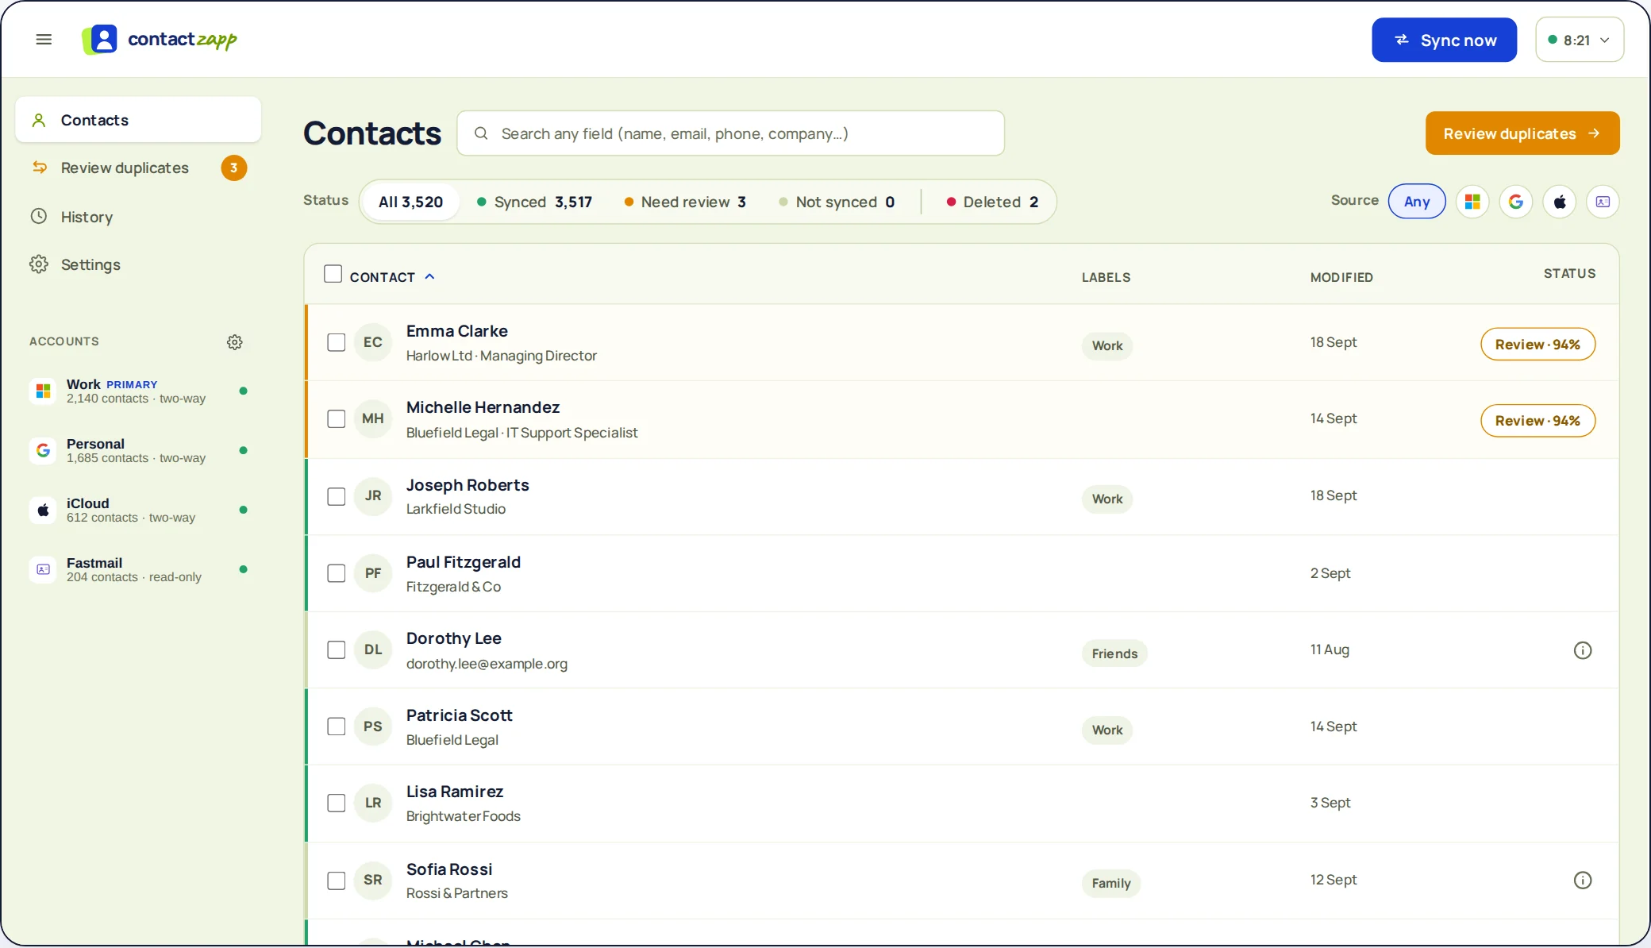Filter source by Microsoft icon

pyautogui.click(x=1472, y=202)
